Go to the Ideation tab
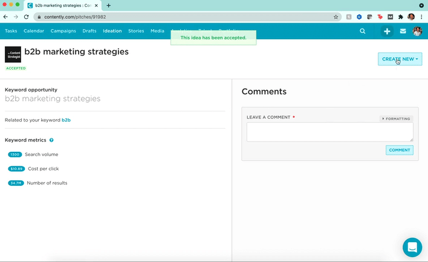Image resolution: width=428 pixels, height=262 pixels. click(112, 31)
